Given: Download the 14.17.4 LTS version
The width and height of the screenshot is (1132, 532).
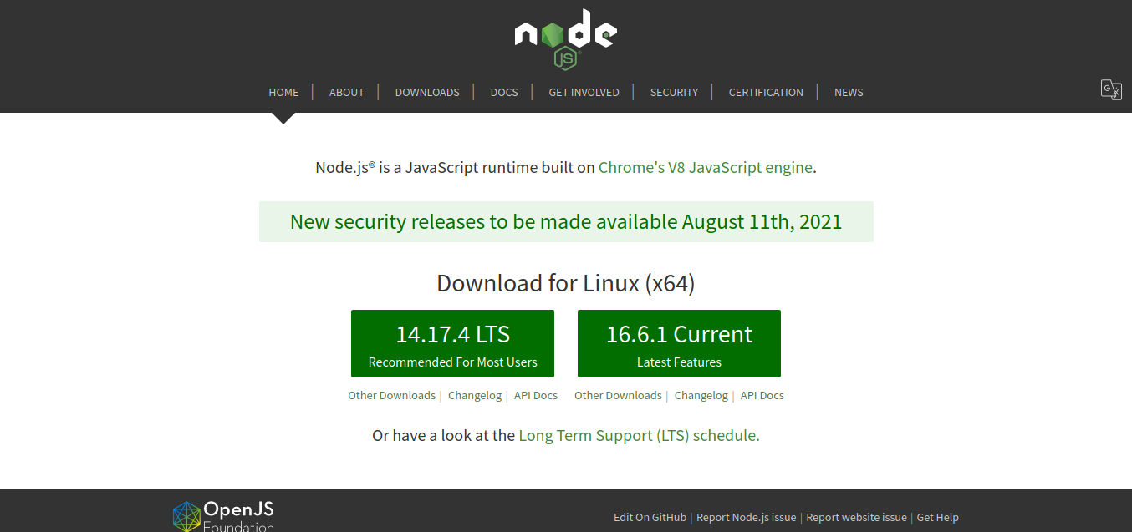Looking at the screenshot, I should click(x=452, y=343).
